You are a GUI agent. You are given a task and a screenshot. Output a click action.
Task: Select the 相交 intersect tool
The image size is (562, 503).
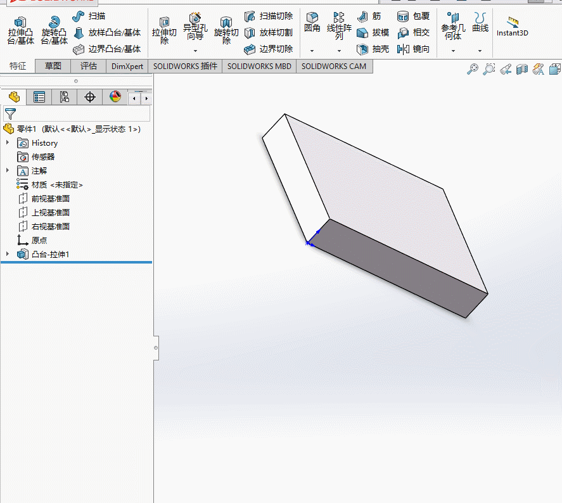(413, 32)
